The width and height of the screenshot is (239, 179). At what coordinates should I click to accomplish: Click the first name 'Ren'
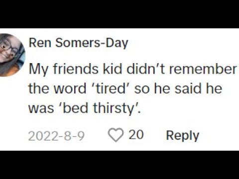(40, 43)
